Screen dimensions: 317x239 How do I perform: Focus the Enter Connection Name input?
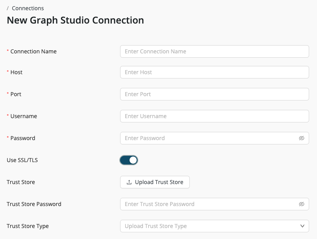click(215, 51)
